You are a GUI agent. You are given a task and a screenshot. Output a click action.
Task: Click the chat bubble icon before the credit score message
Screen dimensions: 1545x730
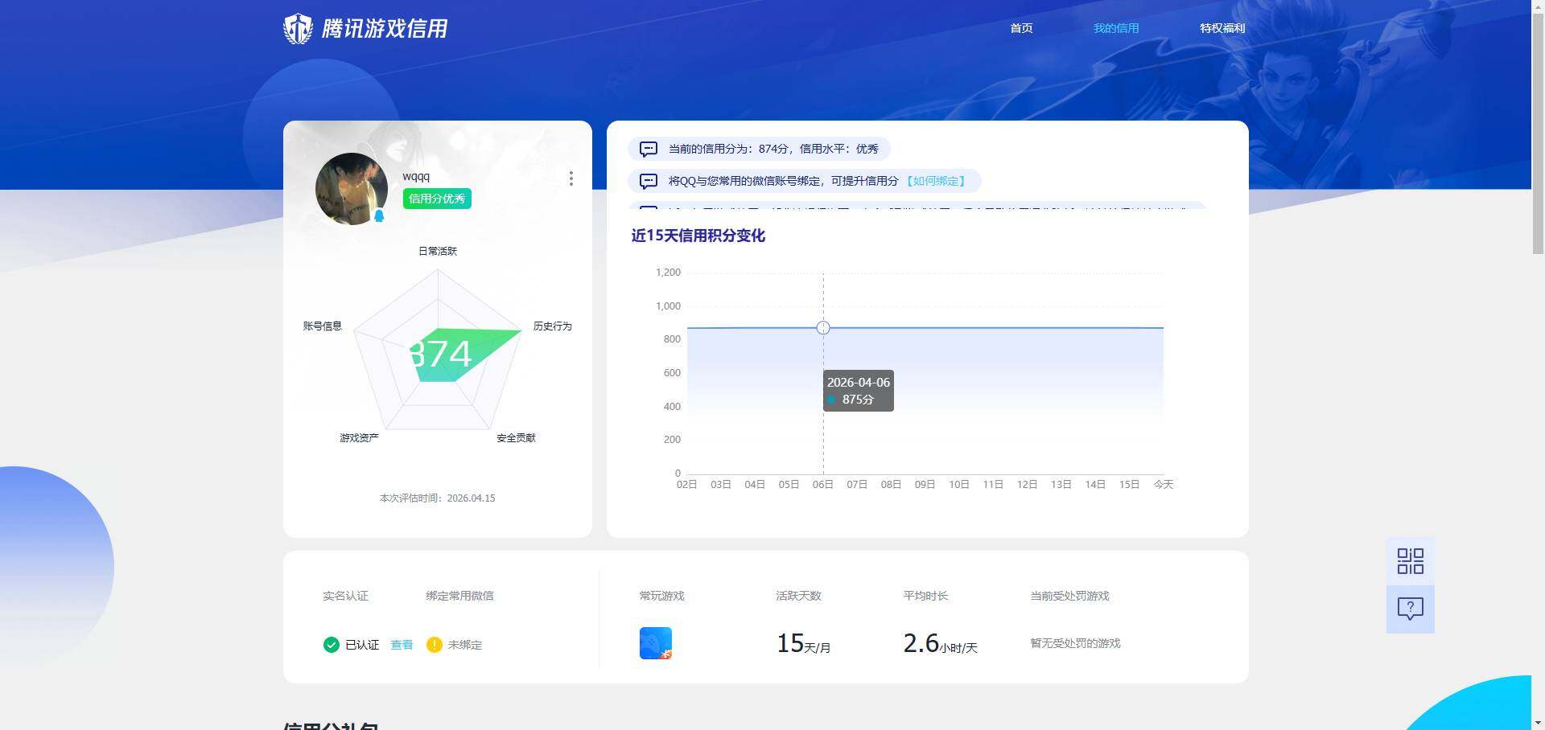(649, 149)
